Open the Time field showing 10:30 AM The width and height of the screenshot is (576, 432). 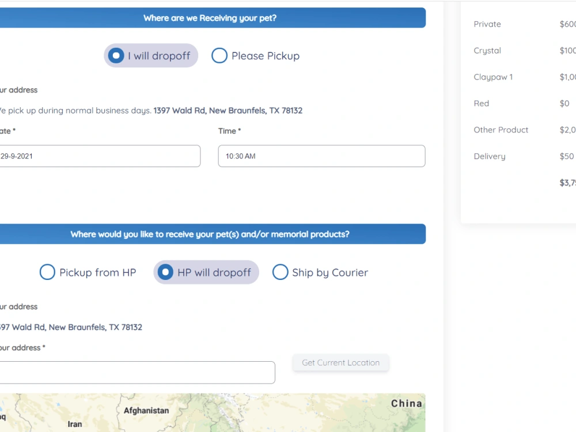[322, 156]
